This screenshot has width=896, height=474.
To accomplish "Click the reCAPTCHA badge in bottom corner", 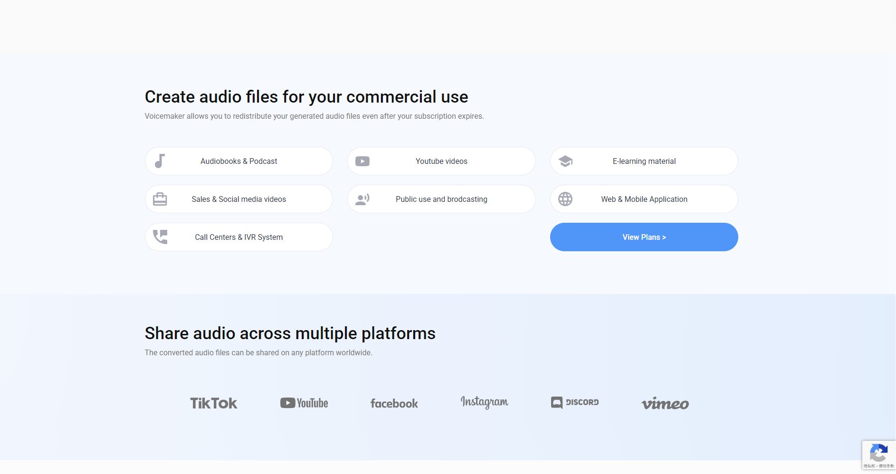I will [x=878, y=455].
